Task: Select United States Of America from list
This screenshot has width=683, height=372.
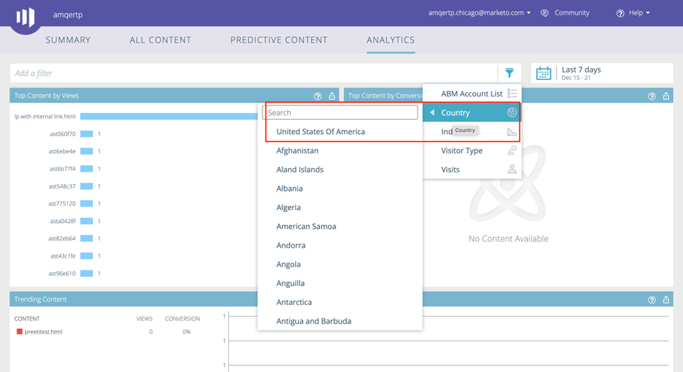Action: point(321,131)
